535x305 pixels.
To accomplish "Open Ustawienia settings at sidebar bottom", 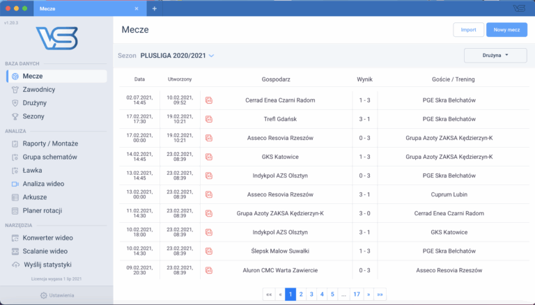I will coord(56,296).
